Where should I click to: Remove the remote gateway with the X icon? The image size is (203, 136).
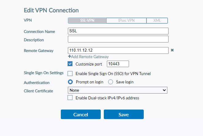click(x=172, y=50)
